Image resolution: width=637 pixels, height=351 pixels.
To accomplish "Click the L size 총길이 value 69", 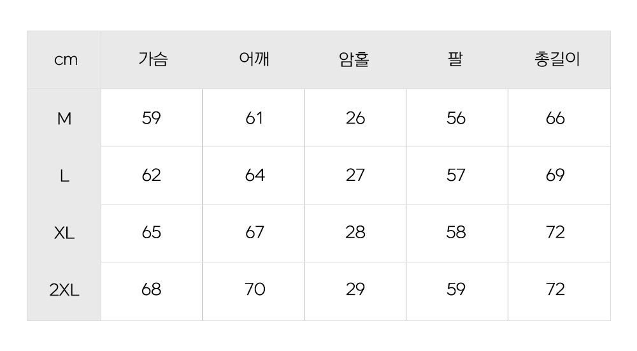I will (555, 175).
